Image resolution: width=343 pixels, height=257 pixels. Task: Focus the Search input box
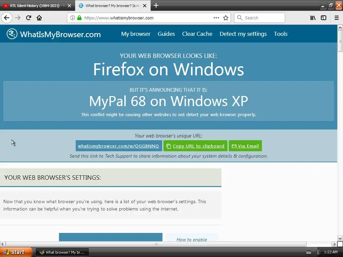pos(260,18)
